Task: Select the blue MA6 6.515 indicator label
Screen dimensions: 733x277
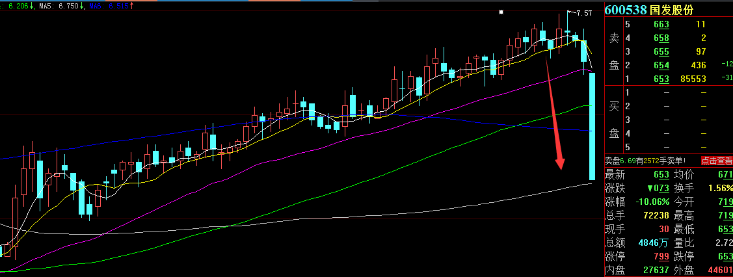Action: click(108, 6)
